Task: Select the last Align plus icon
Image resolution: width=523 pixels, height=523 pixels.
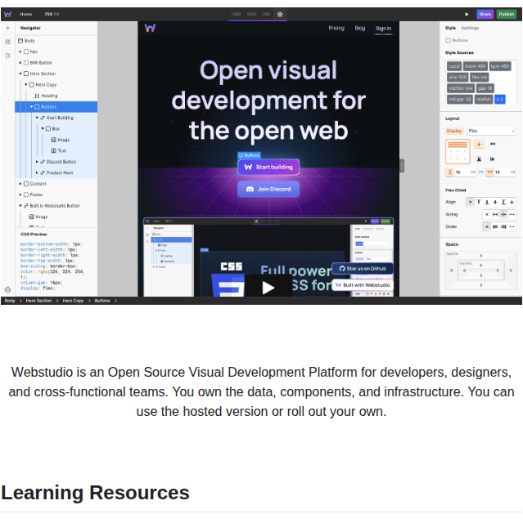Action: click(x=512, y=202)
